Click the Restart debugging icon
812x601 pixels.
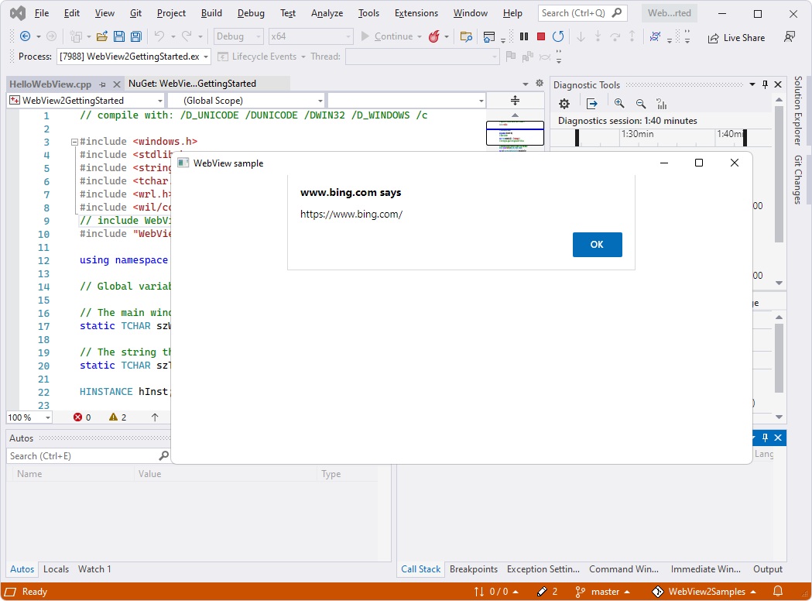558,36
